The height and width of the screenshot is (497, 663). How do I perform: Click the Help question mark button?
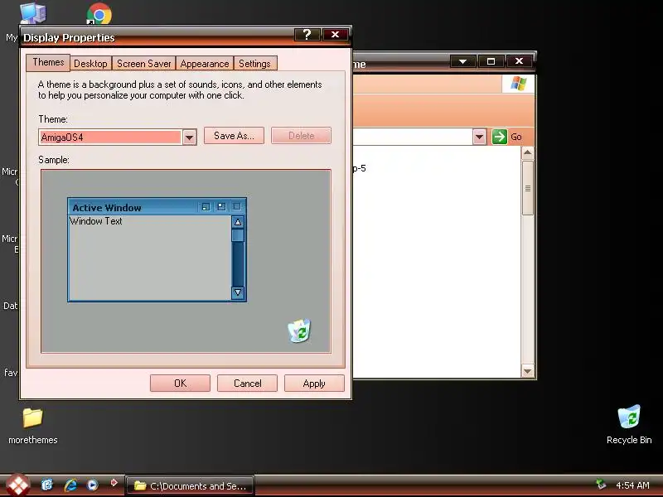tap(307, 35)
